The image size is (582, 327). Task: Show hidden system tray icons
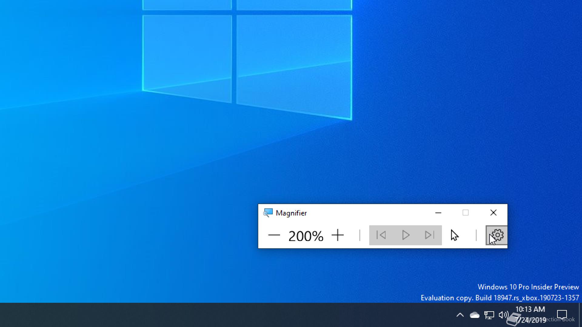click(460, 315)
